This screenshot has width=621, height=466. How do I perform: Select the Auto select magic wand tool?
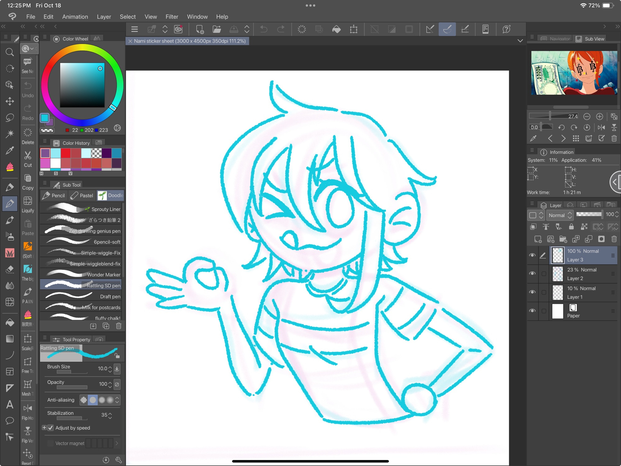10,134
